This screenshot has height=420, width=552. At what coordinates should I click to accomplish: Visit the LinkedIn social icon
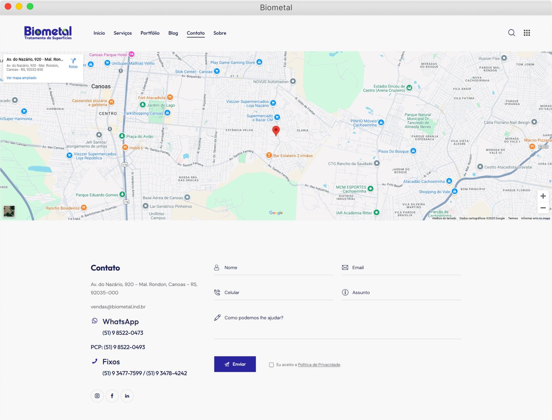click(x=127, y=396)
